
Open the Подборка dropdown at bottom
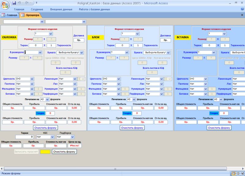72,137
